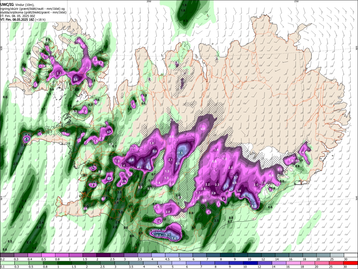
Task: Select upper-row legend swatch above label 0.5
Action: coord(48,255)
